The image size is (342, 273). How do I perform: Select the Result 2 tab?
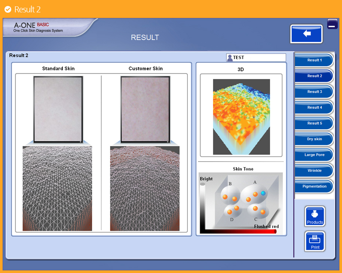coord(314,76)
